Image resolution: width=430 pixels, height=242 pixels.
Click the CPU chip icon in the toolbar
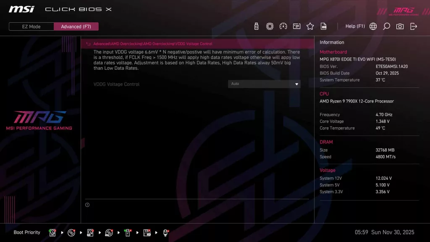(270, 26)
